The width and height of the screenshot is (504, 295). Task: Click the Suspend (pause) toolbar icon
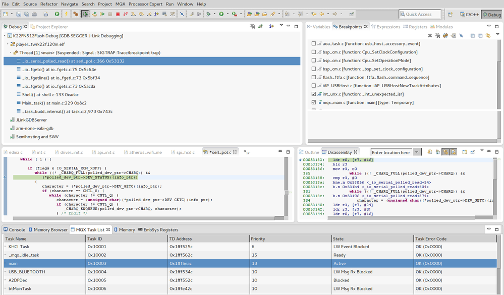(x=110, y=14)
